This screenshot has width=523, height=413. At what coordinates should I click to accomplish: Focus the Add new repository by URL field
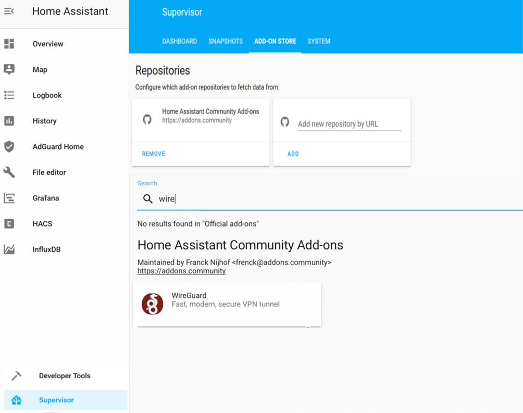pyautogui.click(x=349, y=124)
